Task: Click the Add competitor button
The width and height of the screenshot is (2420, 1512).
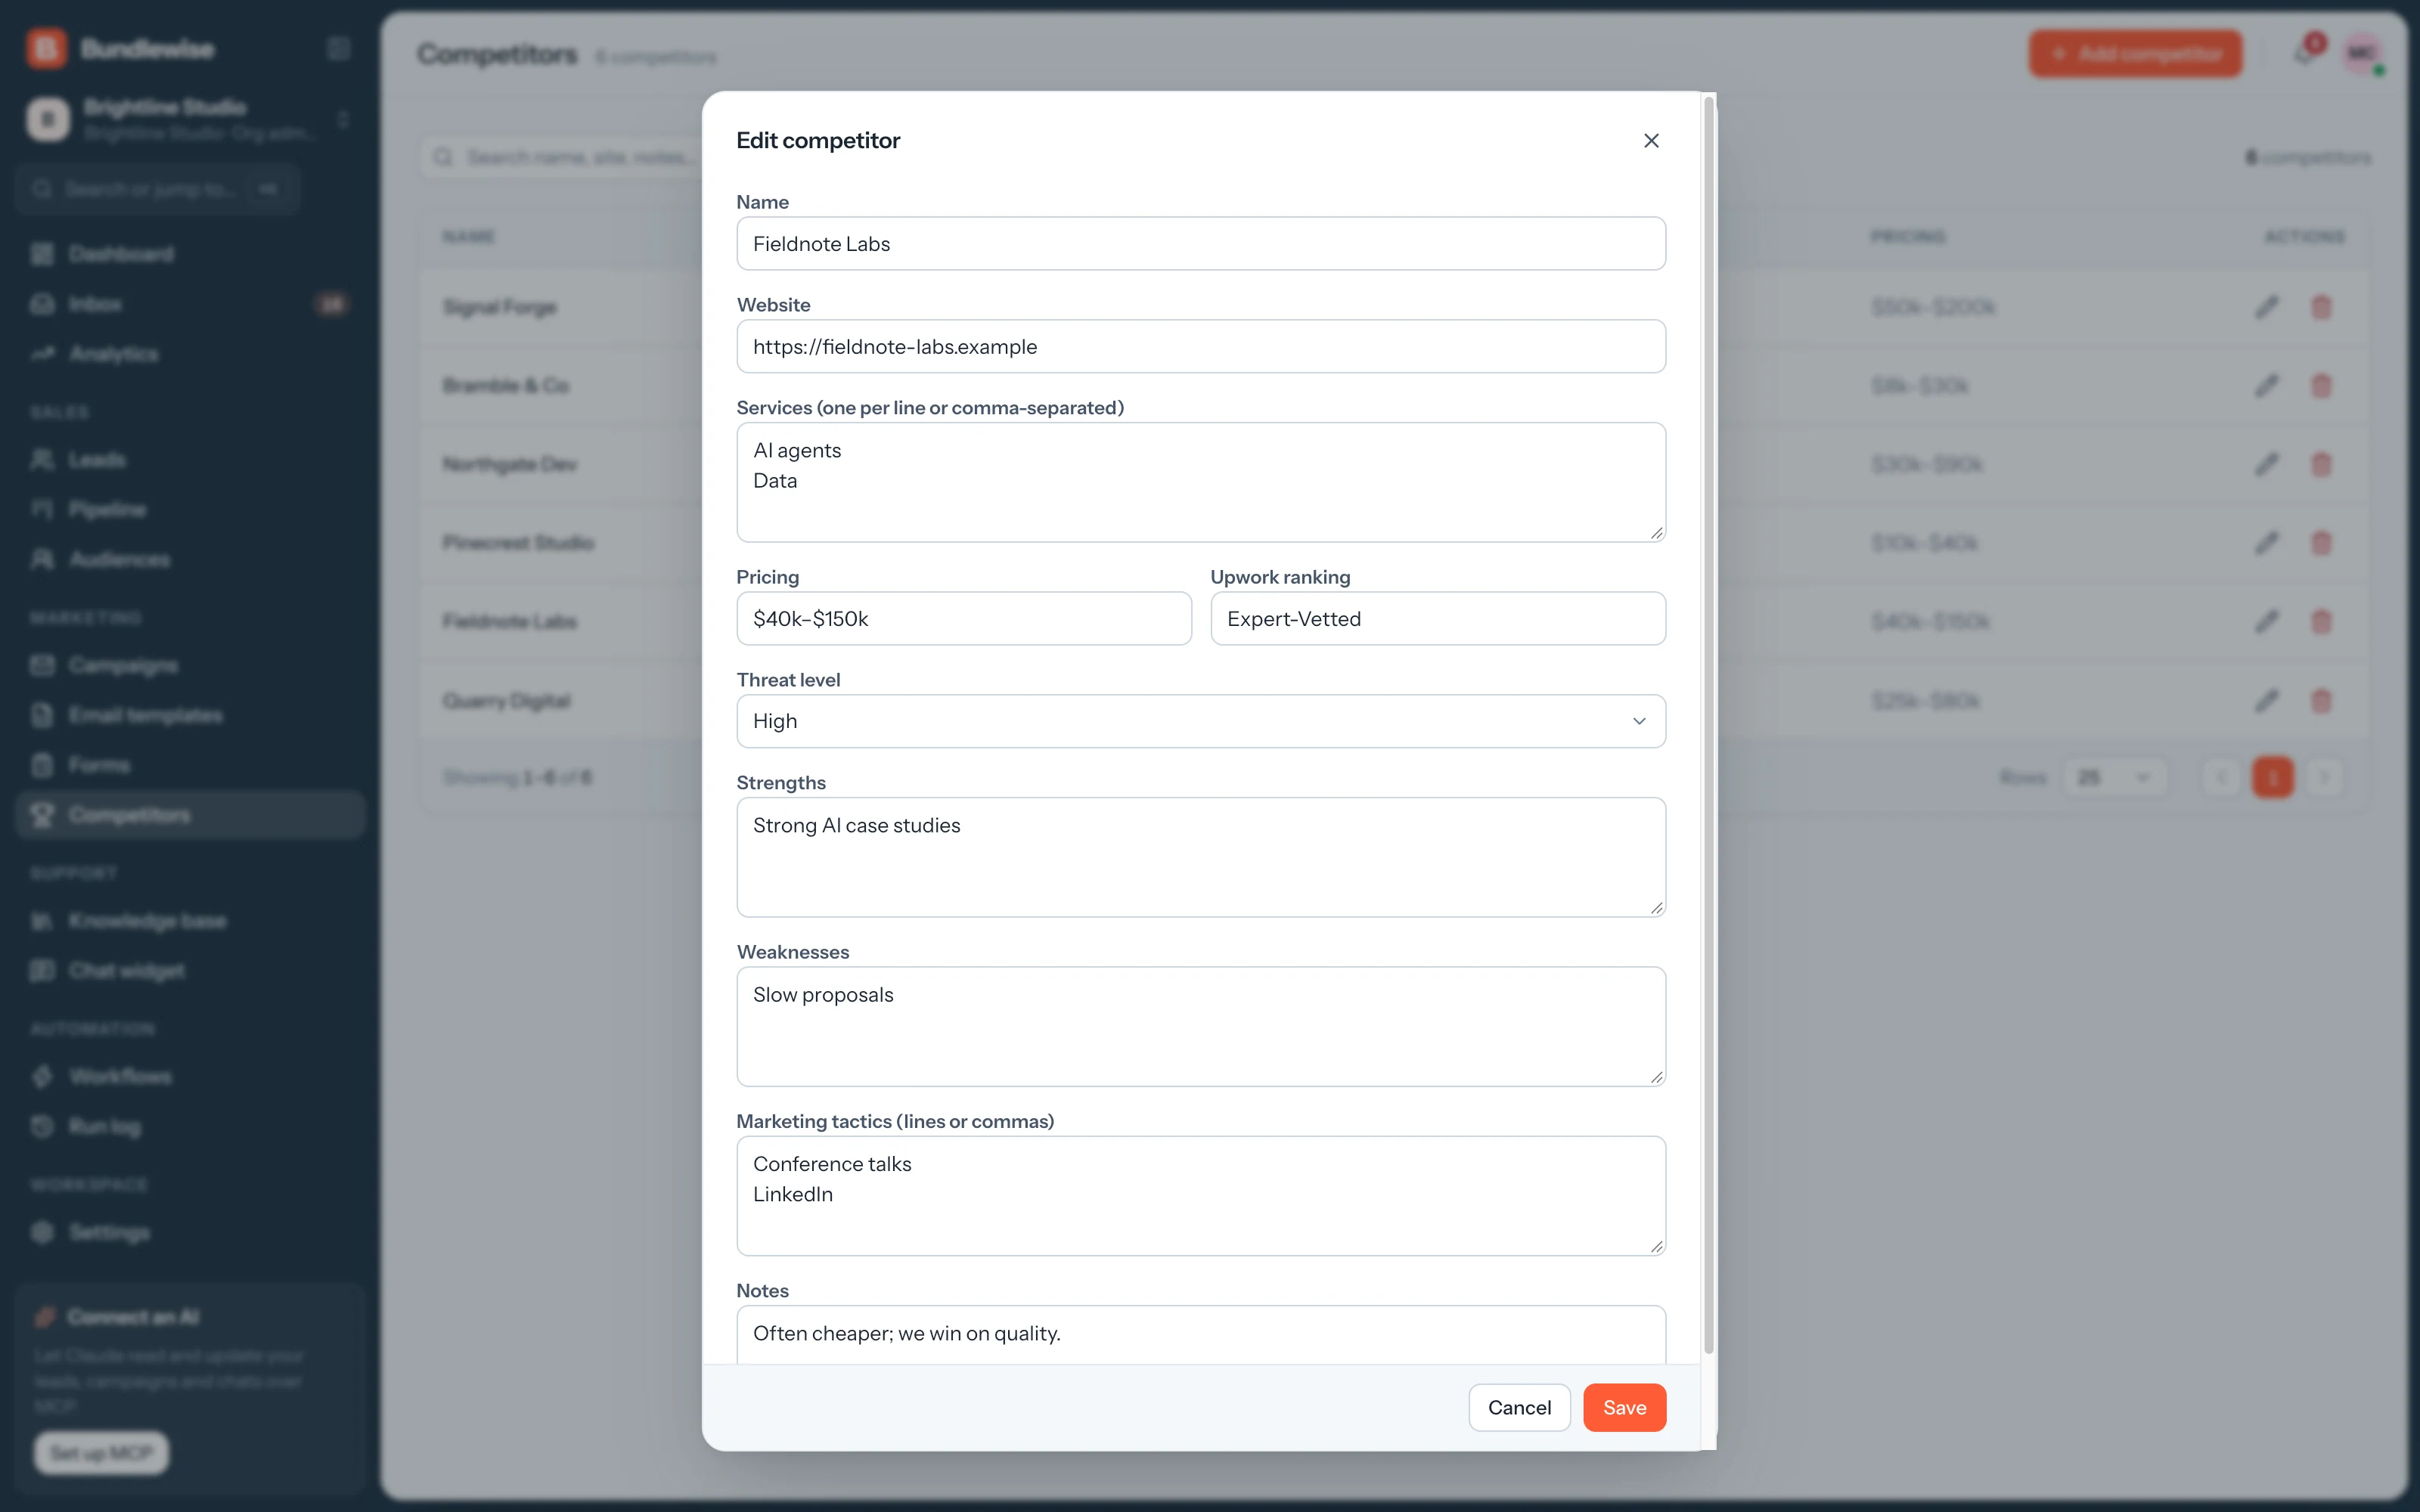Action: (2135, 54)
